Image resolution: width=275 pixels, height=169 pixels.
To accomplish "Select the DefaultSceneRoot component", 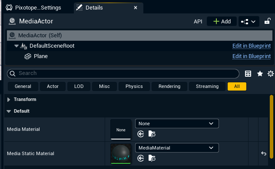I will pos(52,46).
